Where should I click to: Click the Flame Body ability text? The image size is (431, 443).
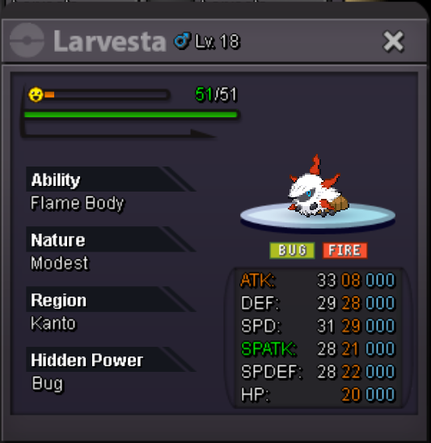click(x=78, y=203)
